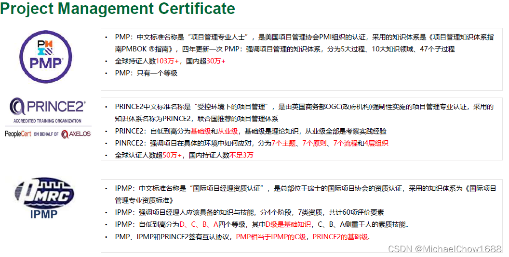The height and width of the screenshot is (257, 509).
Task: Select the bold IPMP label under the logo
Action: pyautogui.click(x=44, y=214)
